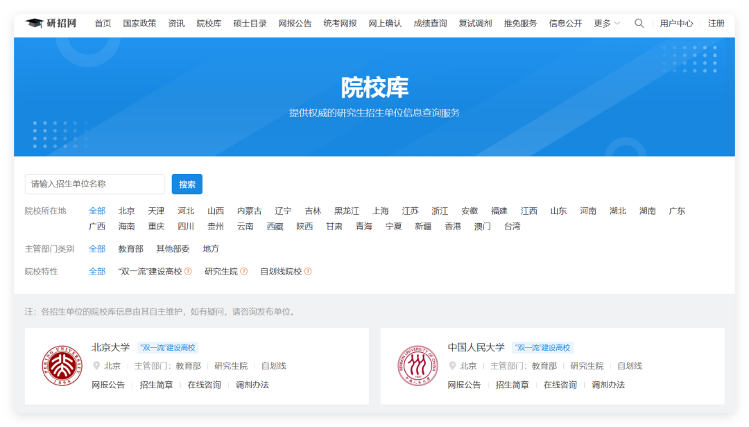The width and height of the screenshot is (749, 427).
Task: Filter location by 台湾
Action: [512, 226]
